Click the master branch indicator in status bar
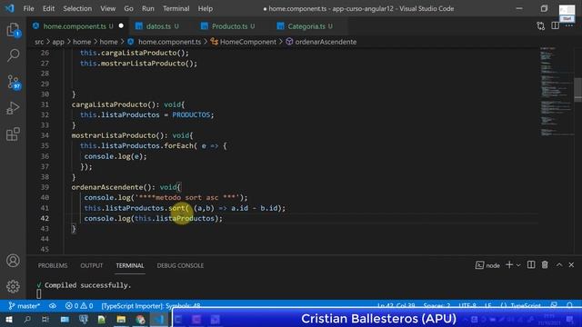582x327 pixels. click(x=24, y=306)
